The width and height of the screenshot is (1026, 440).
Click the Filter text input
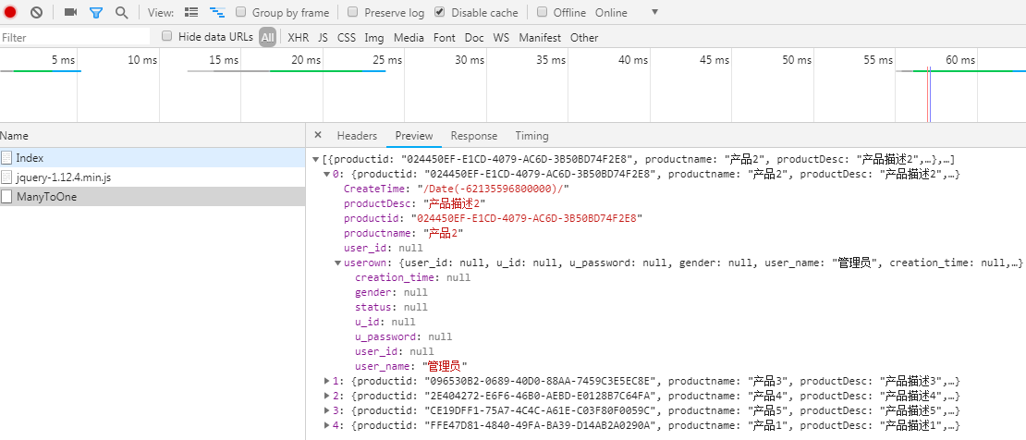click(x=75, y=37)
